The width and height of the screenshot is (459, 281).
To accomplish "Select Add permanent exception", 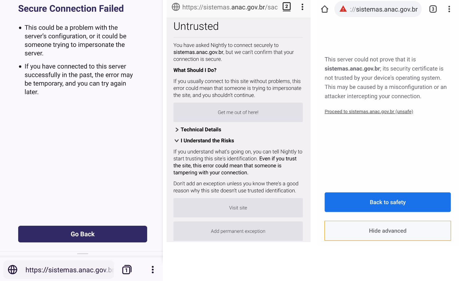I will click(238, 231).
